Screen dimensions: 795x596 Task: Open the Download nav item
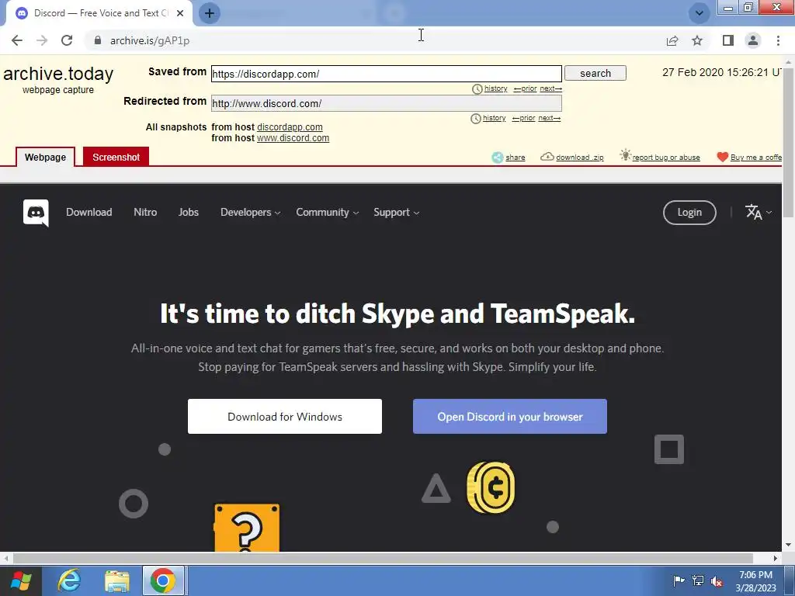89,213
